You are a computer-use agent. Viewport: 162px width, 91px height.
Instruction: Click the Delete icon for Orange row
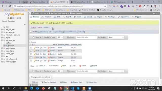49,57
